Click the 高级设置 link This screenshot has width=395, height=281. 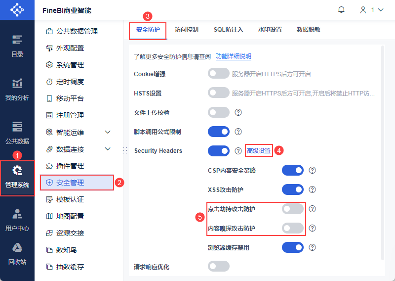coord(259,150)
